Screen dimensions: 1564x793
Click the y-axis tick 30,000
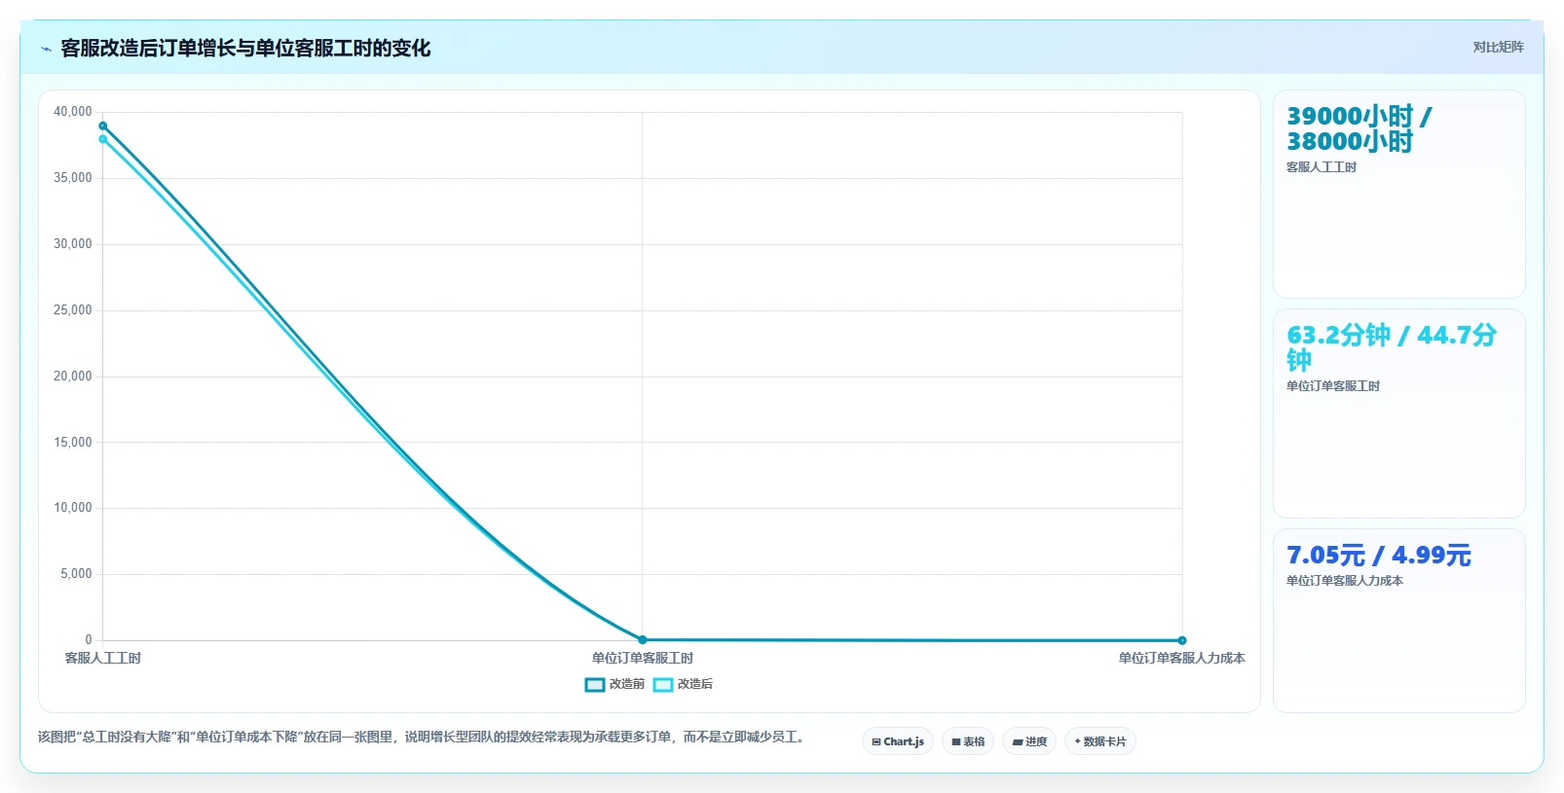click(x=73, y=244)
